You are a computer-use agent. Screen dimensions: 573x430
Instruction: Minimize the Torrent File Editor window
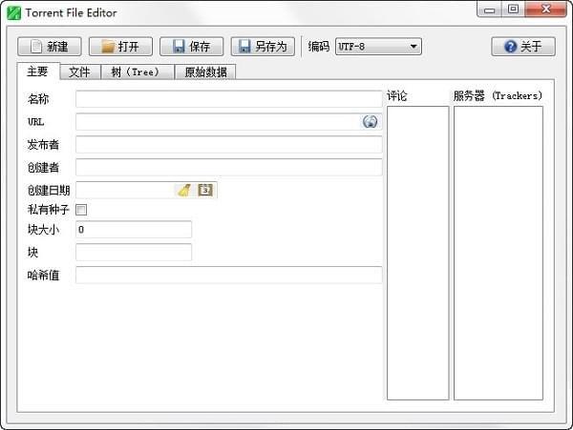click(489, 10)
